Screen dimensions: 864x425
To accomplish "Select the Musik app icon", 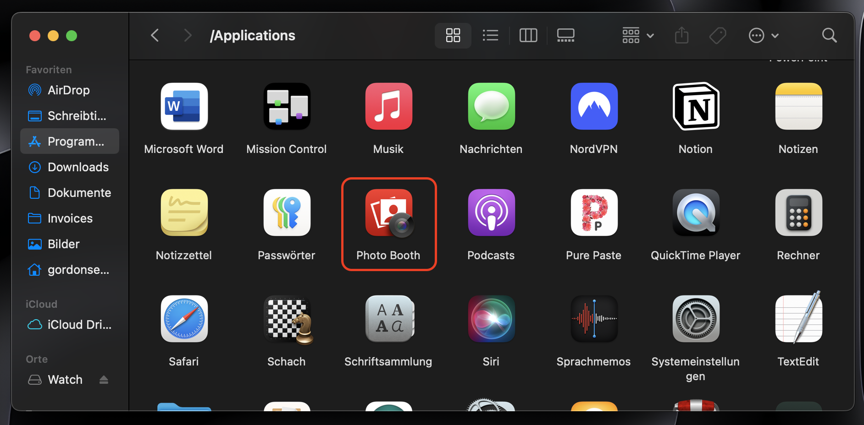I will pyautogui.click(x=388, y=106).
